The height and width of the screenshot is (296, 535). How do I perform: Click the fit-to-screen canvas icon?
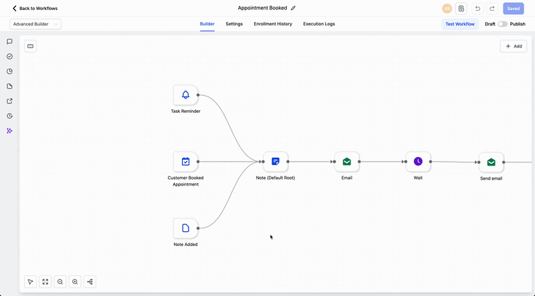coord(45,282)
